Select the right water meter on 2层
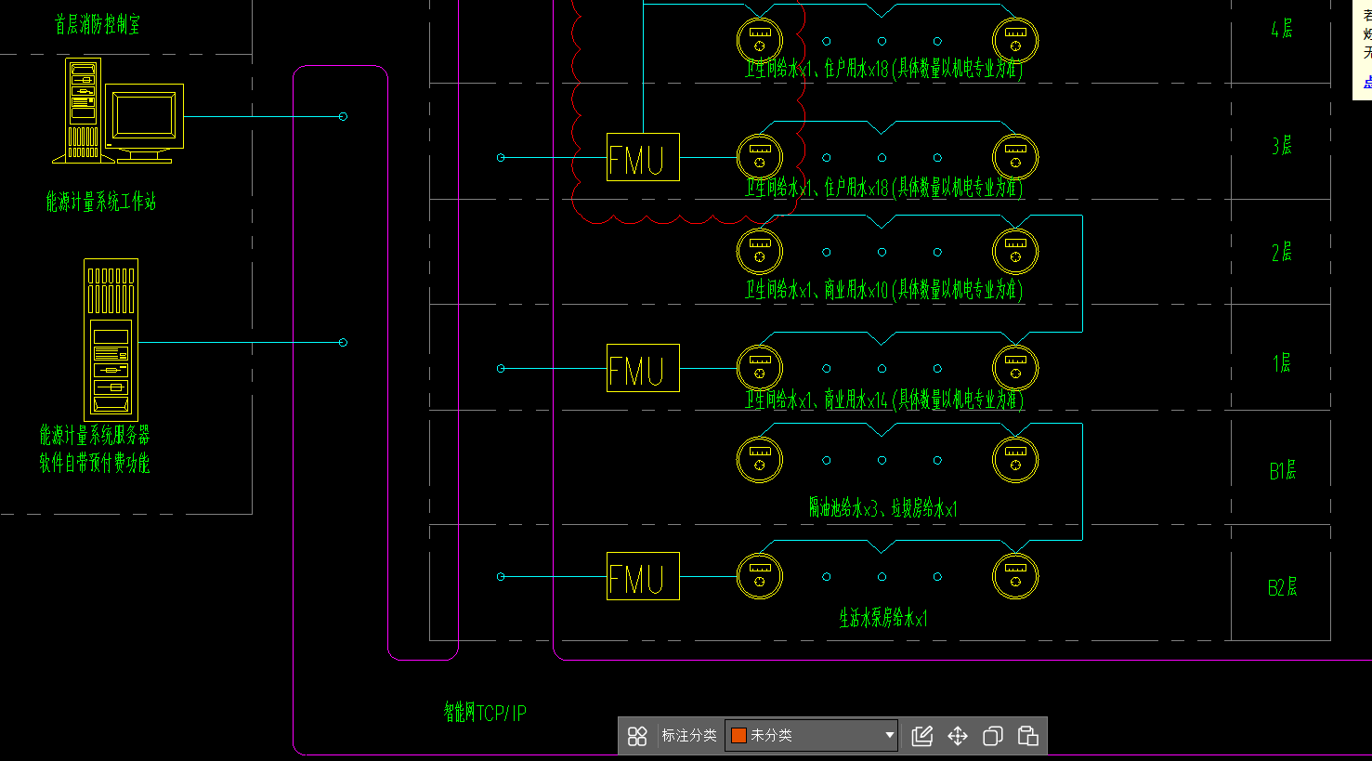The width and height of the screenshot is (1372, 761). coord(1015,252)
